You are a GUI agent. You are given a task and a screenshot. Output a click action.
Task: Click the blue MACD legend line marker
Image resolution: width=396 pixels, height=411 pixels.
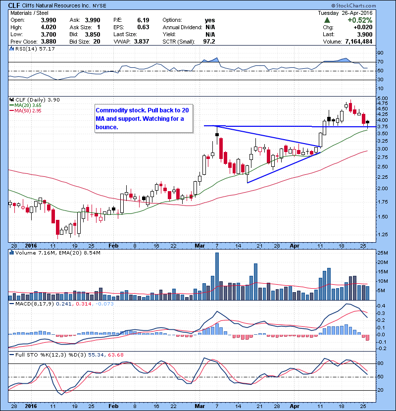11,304
